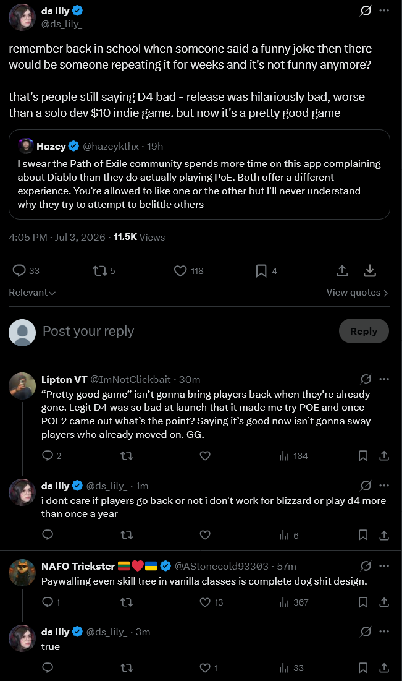Click the Grok icon on main post
The image size is (402, 681).
click(366, 11)
